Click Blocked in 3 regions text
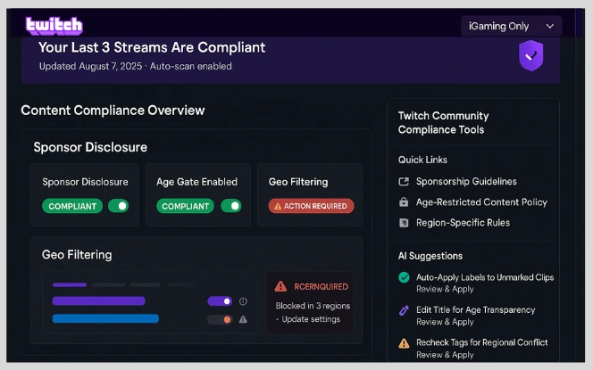 [313, 306]
